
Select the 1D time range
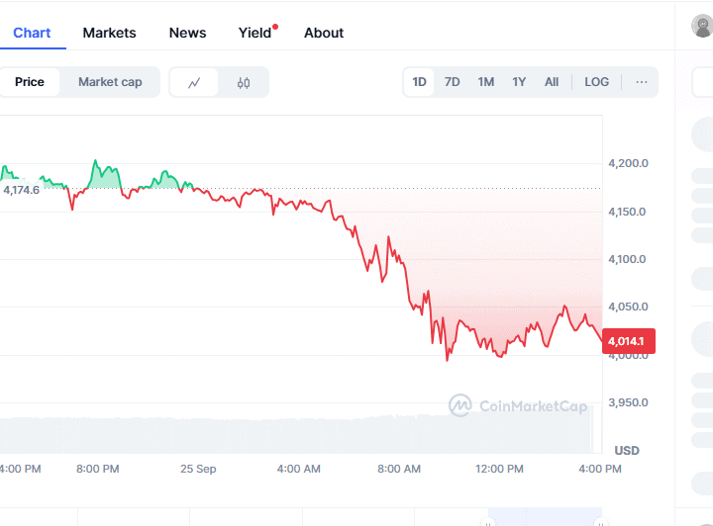[x=420, y=82]
